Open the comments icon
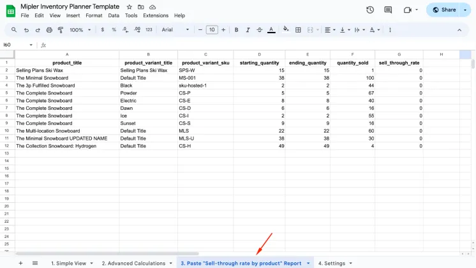The height and width of the screenshot is (268, 476). pos(388,10)
